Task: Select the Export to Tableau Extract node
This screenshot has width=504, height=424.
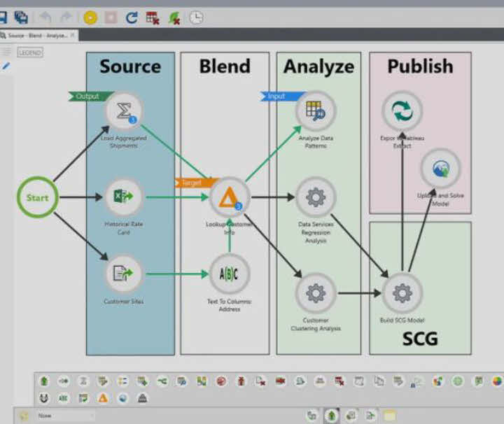Action: [402, 111]
